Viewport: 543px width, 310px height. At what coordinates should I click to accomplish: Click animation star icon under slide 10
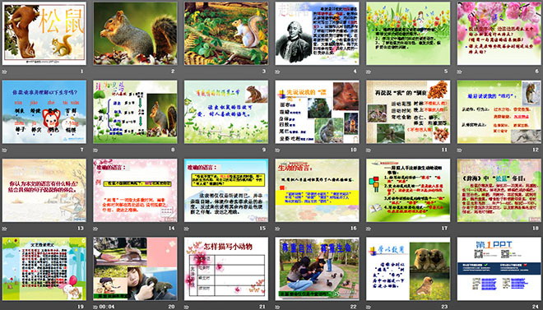[277, 150]
